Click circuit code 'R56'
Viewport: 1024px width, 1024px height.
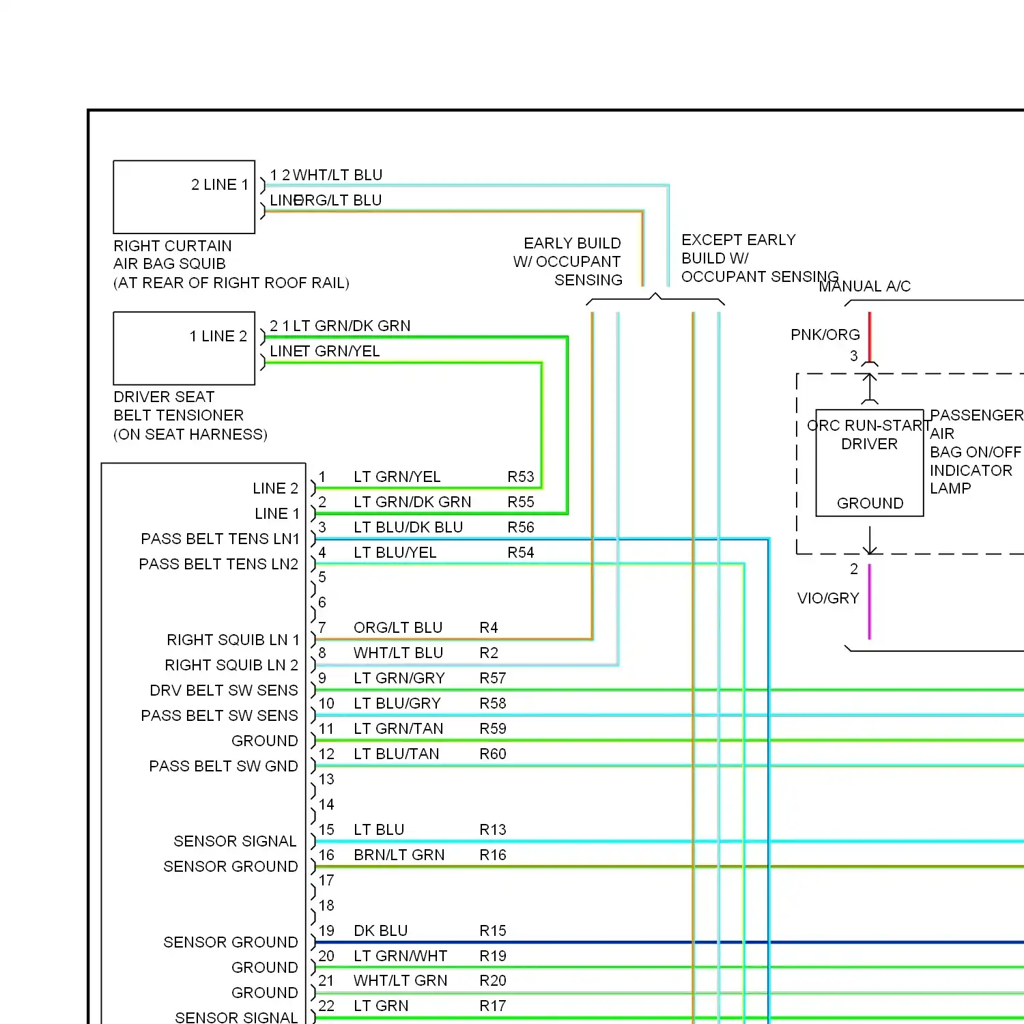coord(521,527)
